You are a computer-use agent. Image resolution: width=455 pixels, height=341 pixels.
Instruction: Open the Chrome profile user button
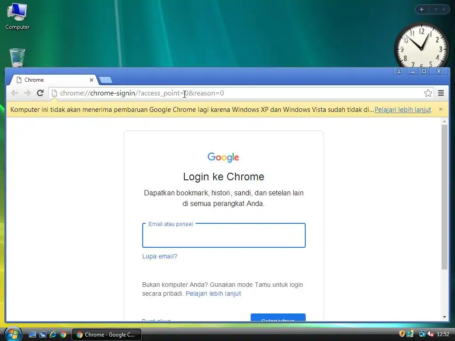coord(399,71)
